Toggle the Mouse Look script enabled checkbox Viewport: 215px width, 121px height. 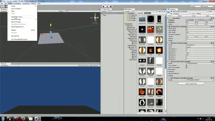171,43
